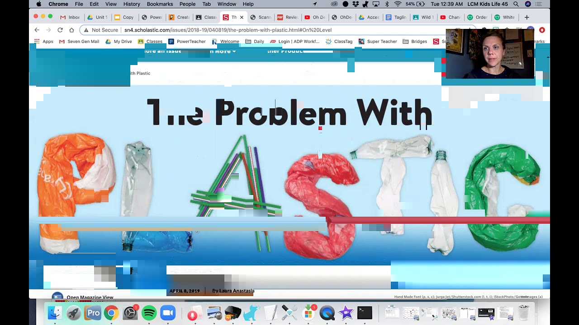The width and height of the screenshot is (579, 325).
Task: Open the Apps bookmark shortcut
Action: (43, 42)
